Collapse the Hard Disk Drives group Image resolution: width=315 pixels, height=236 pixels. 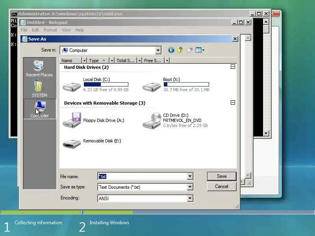pos(233,66)
